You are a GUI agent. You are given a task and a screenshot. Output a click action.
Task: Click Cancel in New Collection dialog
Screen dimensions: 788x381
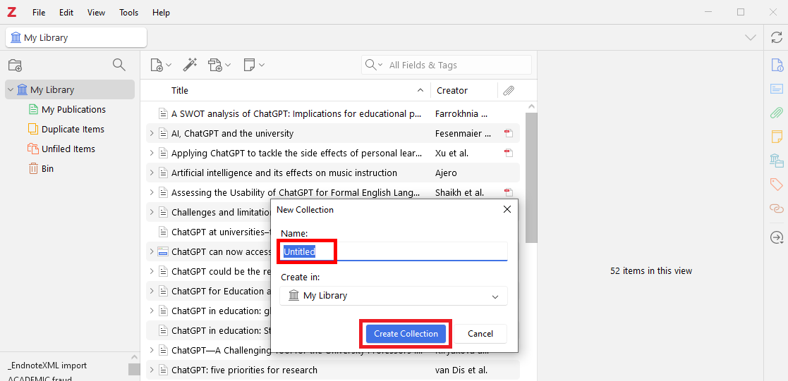point(480,334)
